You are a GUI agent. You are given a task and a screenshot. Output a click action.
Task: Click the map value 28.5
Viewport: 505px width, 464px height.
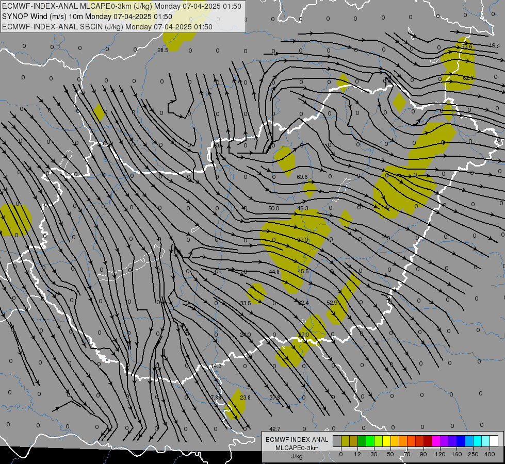point(163,50)
